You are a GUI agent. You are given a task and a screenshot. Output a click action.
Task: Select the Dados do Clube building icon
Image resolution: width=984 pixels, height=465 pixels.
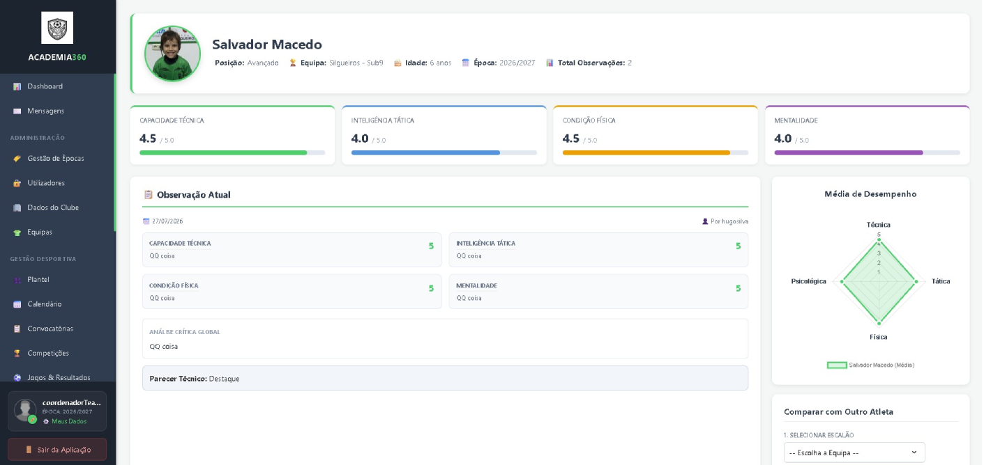coord(17,207)
